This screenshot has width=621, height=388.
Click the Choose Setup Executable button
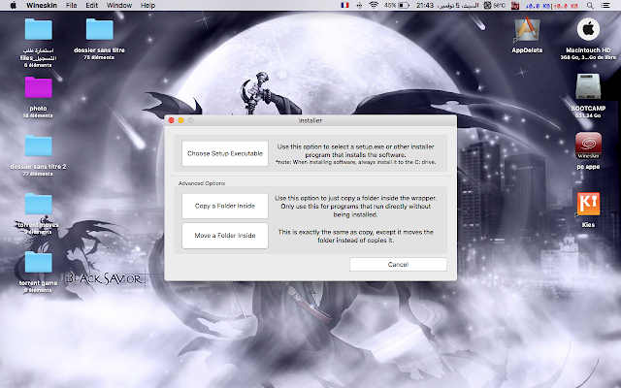[x=225, y=153]
